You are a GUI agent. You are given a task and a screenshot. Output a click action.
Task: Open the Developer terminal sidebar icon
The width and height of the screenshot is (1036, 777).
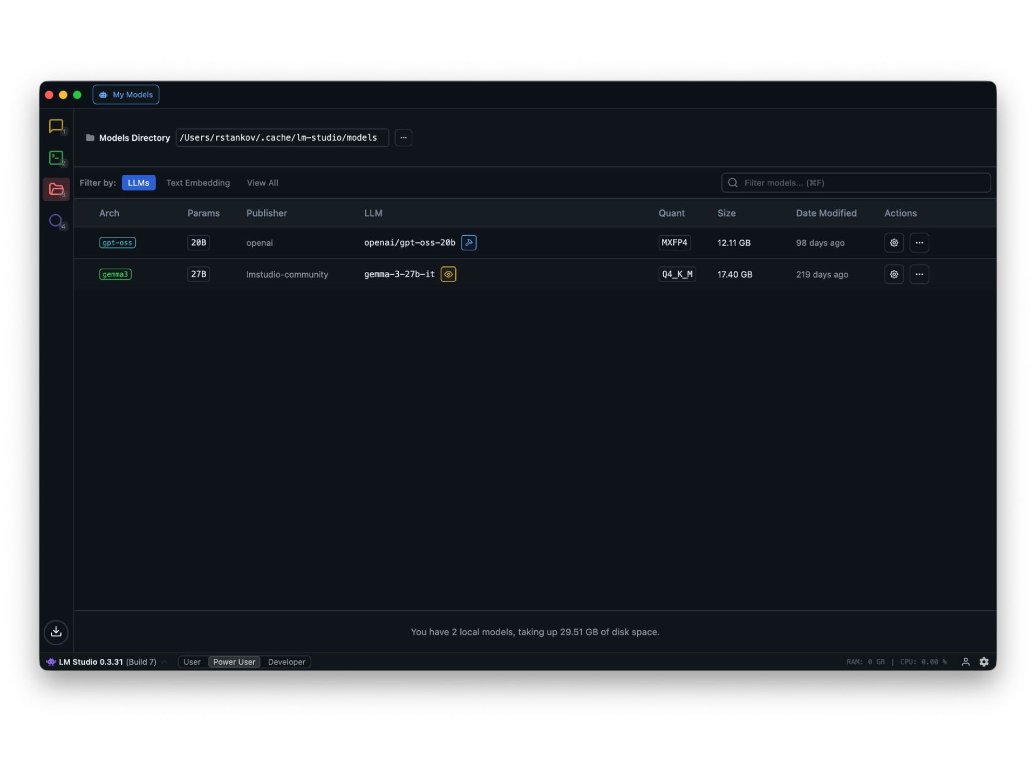[56, 158]
